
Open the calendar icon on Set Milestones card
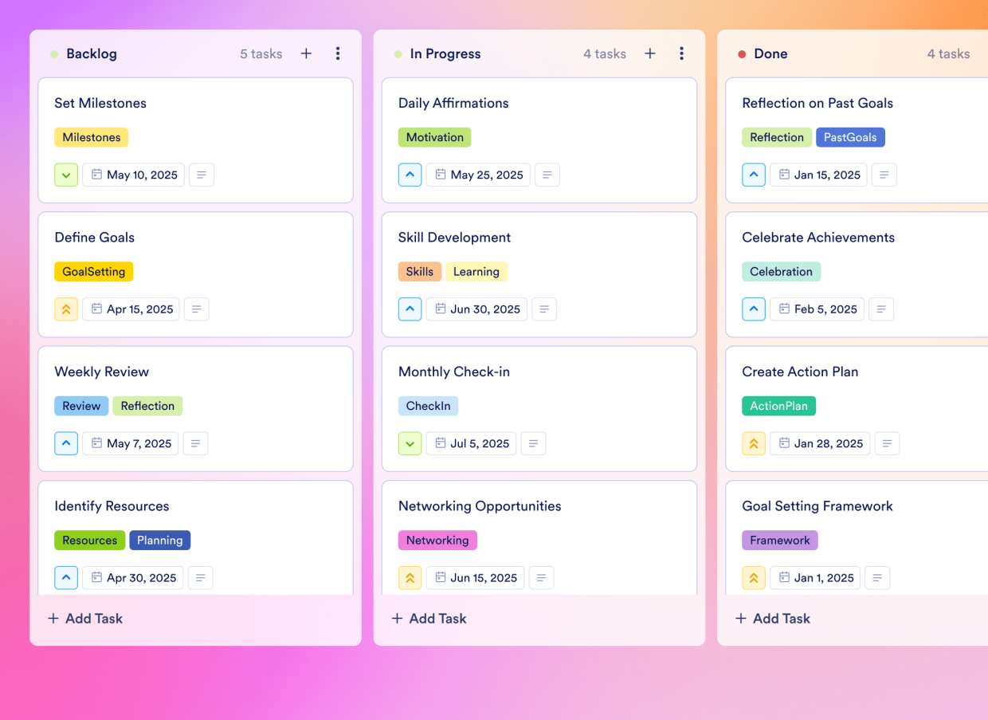click(97, 175)
